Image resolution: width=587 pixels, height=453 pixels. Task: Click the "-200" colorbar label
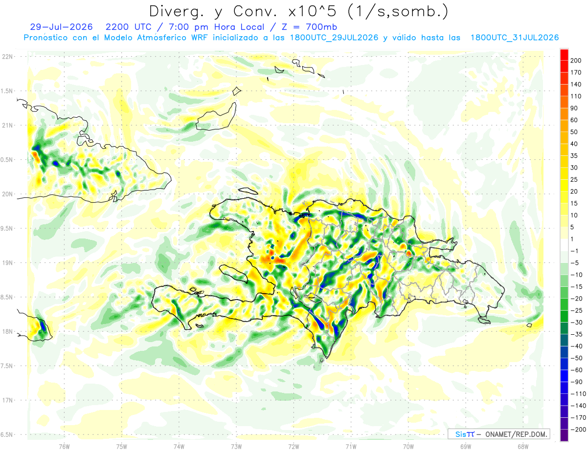(579, 430)
